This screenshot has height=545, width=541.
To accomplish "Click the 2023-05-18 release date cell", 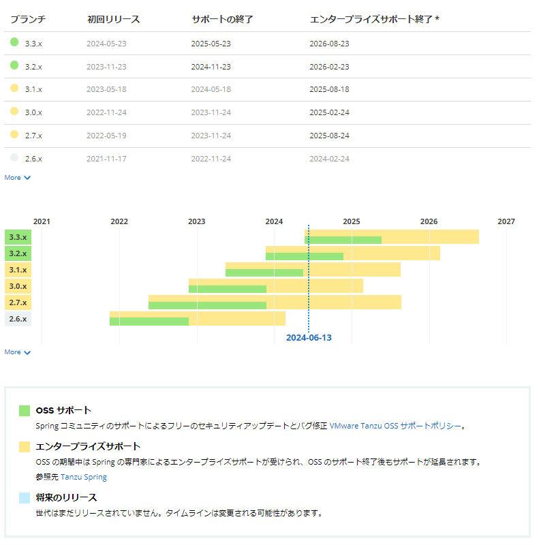I will point(106,89).
